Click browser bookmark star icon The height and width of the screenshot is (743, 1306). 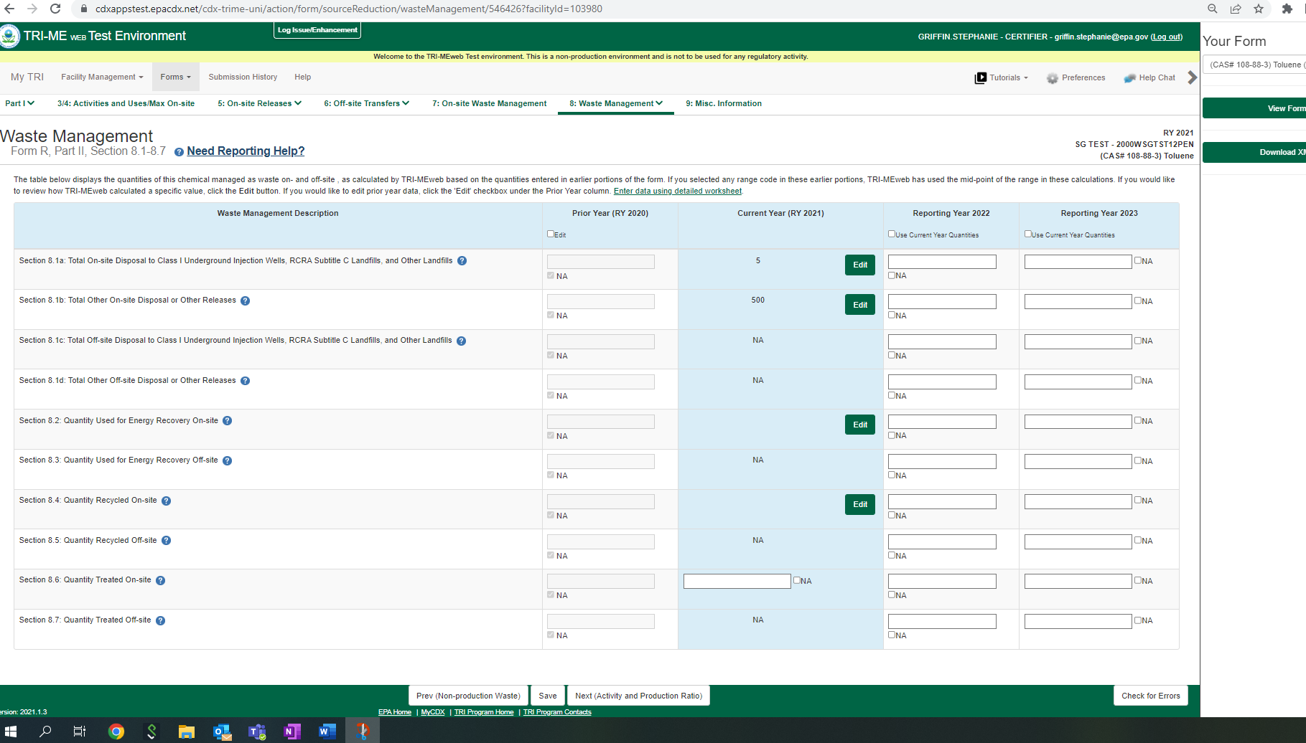point(1259,9)
